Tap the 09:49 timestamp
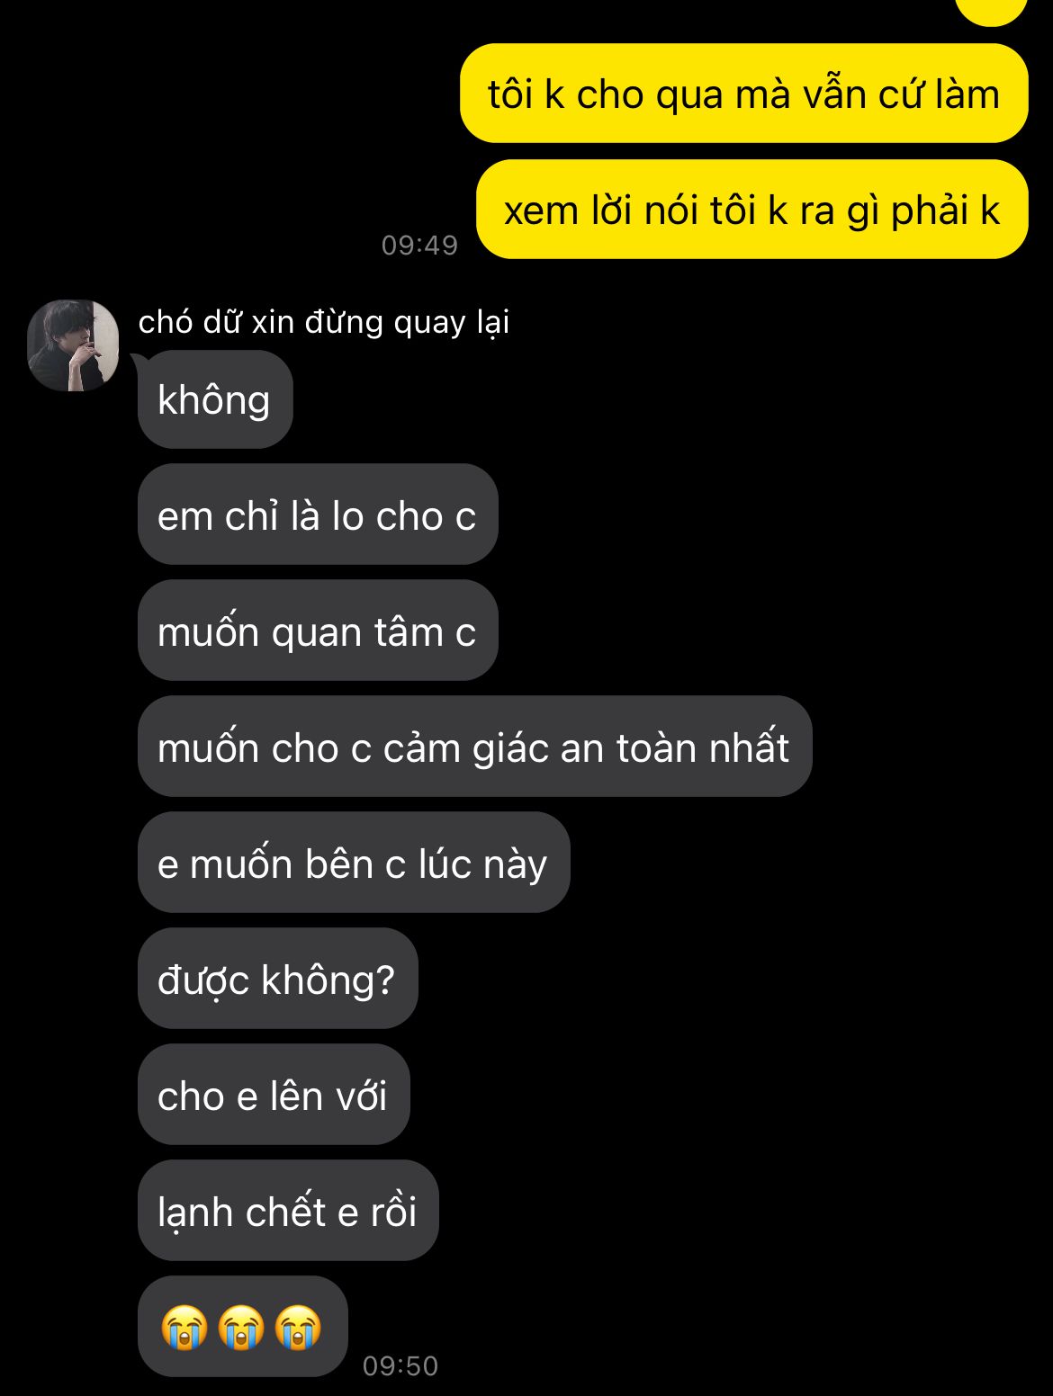The width and height of the screenshot is (1053, 1396). click(x=419, y=245)
